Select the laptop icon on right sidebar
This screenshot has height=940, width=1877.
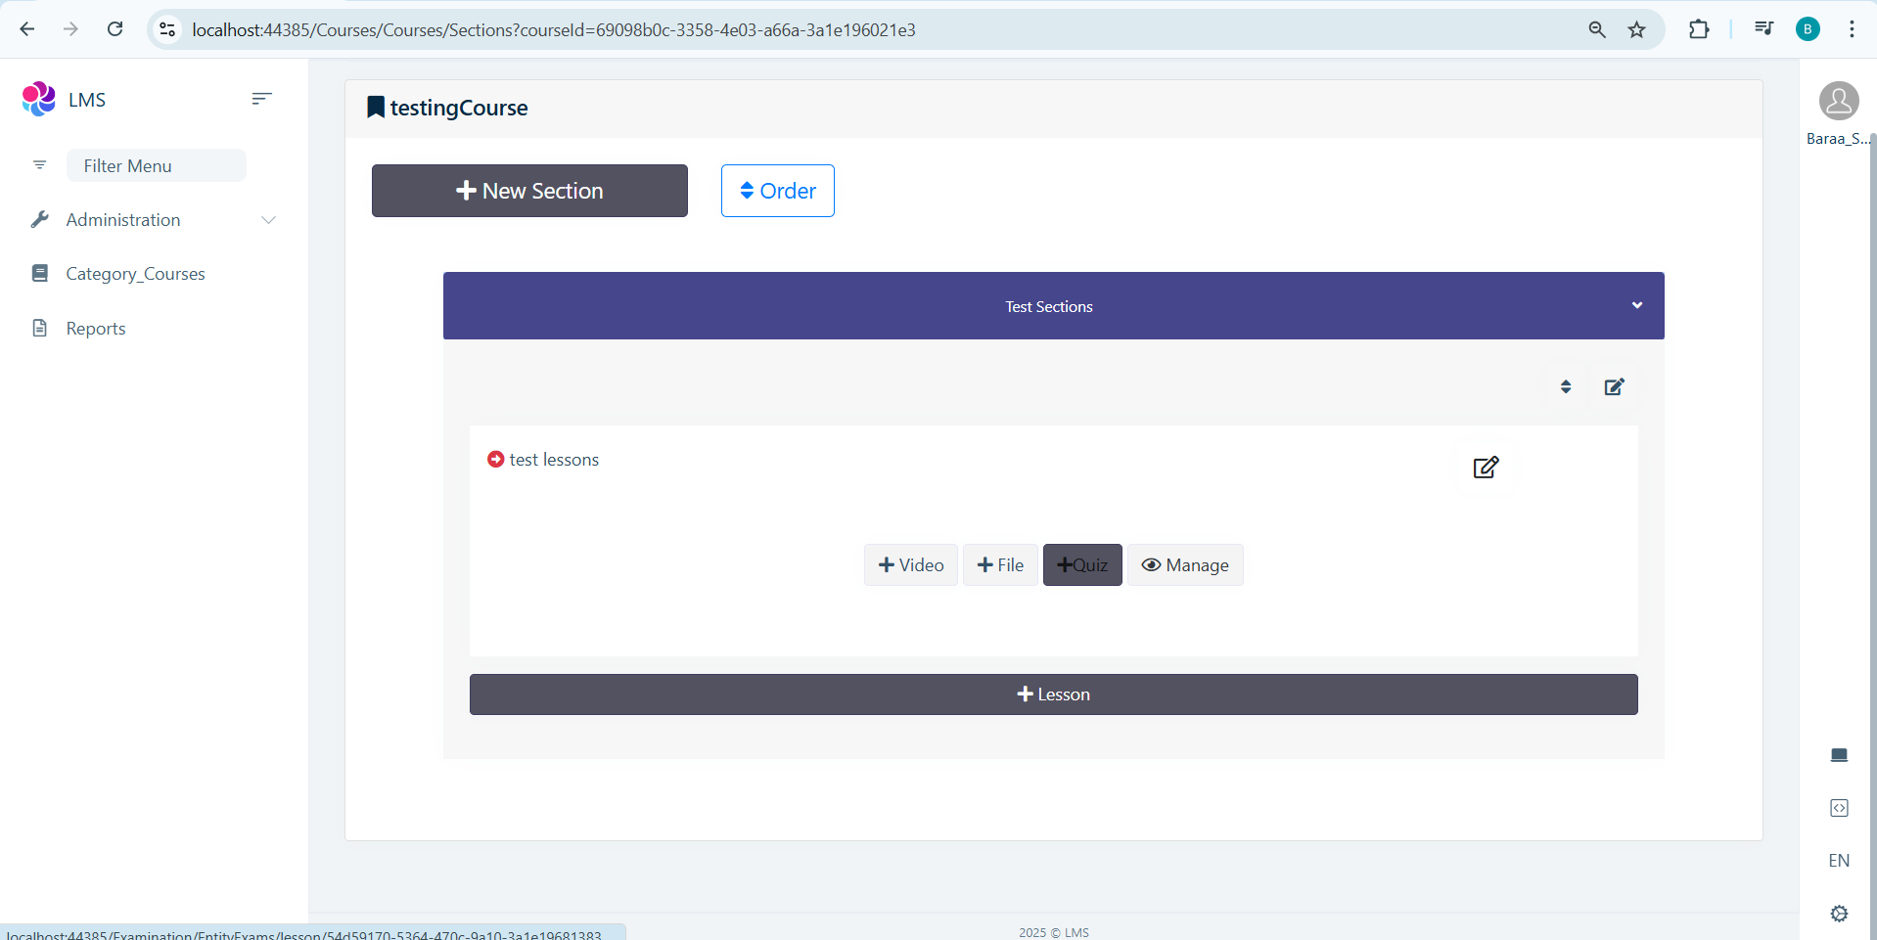point(1839,754)
